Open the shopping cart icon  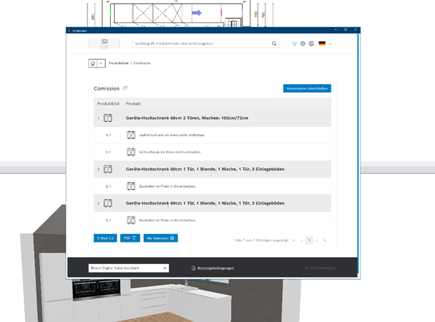pyautogui.click(x=294, y=44)
